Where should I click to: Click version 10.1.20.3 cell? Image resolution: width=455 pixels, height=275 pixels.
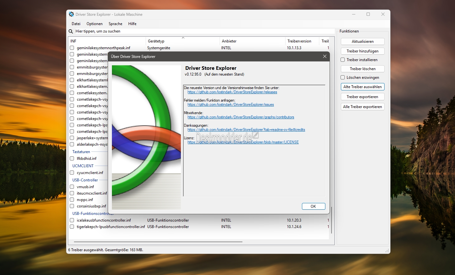(294, 220)
